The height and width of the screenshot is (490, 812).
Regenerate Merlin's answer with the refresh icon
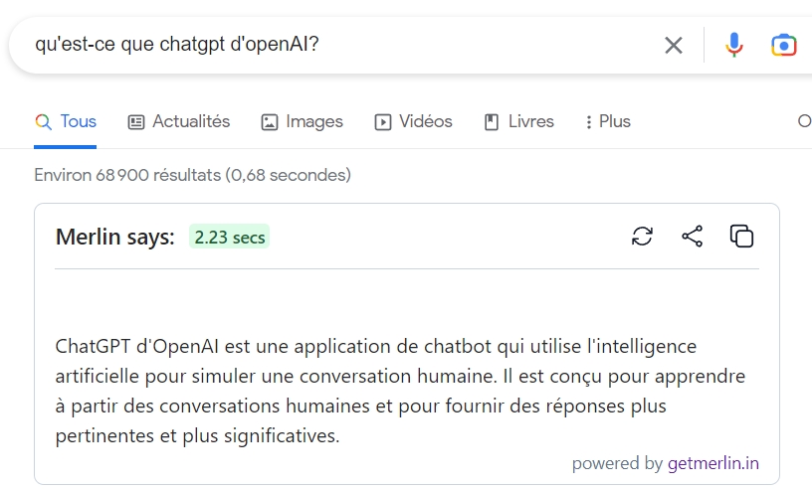tap(642, 237)
